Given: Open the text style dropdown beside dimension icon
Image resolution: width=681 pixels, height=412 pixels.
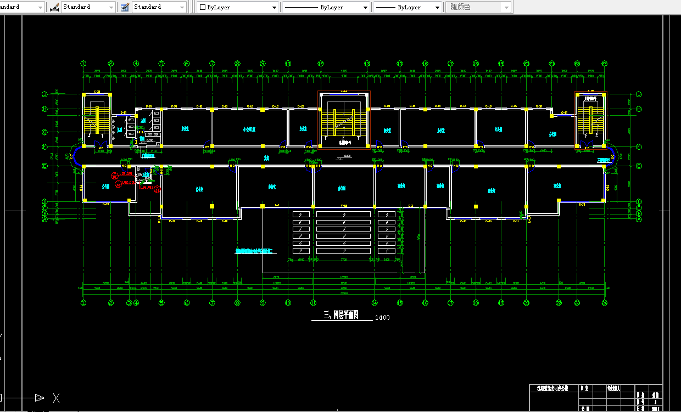Looking at the screenshot, I should click(x=22, y=7).
